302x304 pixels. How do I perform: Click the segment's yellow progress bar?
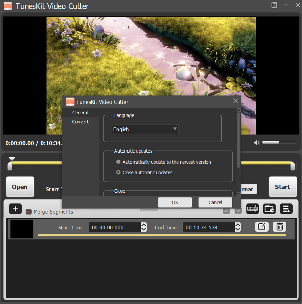pos(162,235)
